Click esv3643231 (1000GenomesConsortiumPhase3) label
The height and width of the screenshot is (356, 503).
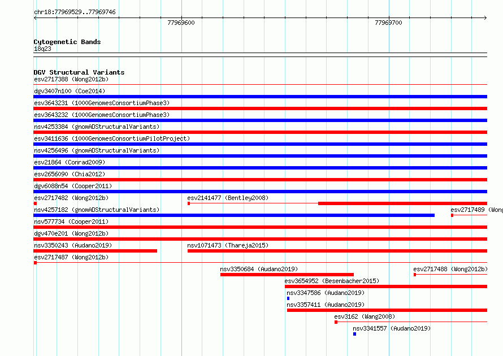point(102,103)
